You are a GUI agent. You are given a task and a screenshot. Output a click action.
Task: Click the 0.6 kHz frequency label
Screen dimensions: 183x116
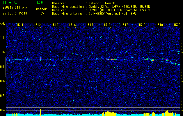click(2, 110)
